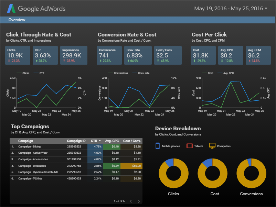Select the Conv. rate 6.83% scorecard
The height and width of the screenshot is (207, 276).
(138, 55)
